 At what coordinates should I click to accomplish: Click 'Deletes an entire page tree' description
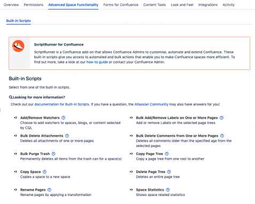158,177
